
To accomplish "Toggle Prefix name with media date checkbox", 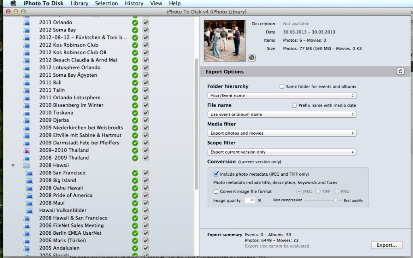I will 294,105.
